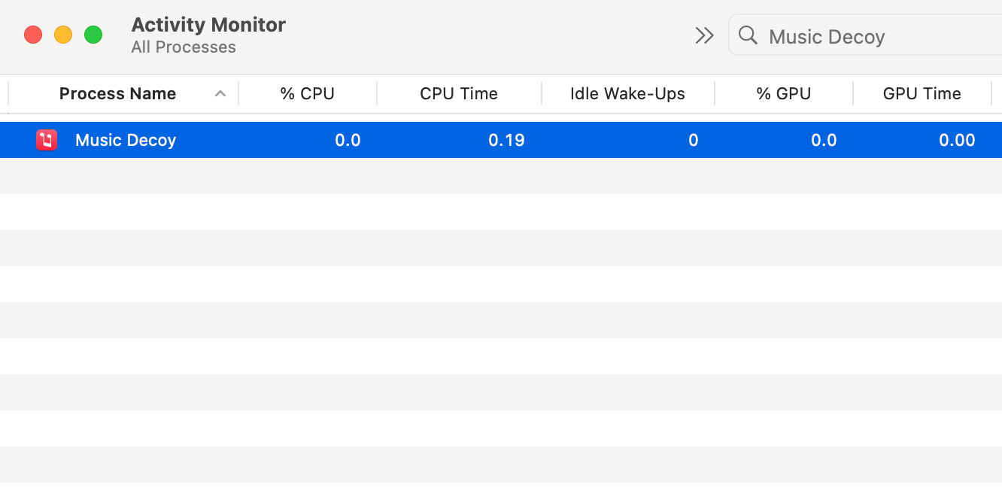Sort processes by % CPU header
Image resolution: width=1002 pixels, height=501 pixels.
coord(307,94)
